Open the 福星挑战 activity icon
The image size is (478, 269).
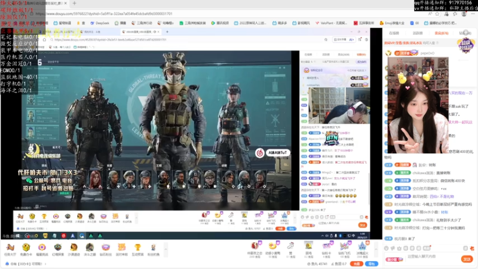[42, 249]
